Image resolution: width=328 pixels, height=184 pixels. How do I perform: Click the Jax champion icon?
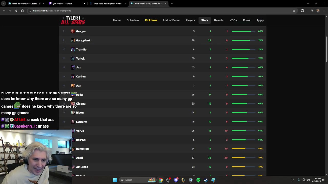click(x=73, y=67)
